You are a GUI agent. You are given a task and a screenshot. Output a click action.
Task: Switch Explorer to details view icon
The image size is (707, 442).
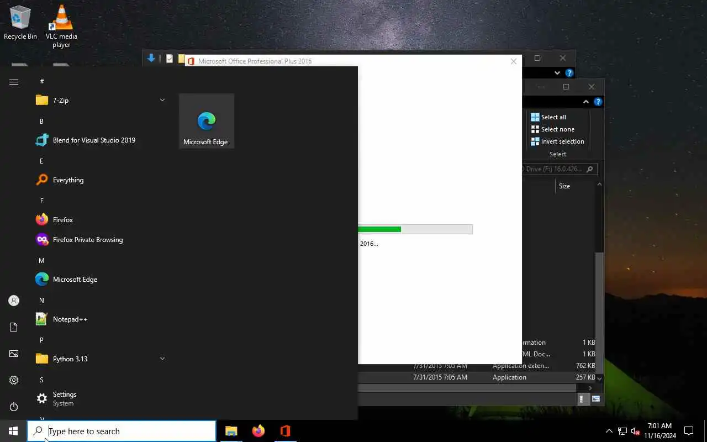pyautogui.click(x=582, y=398)
